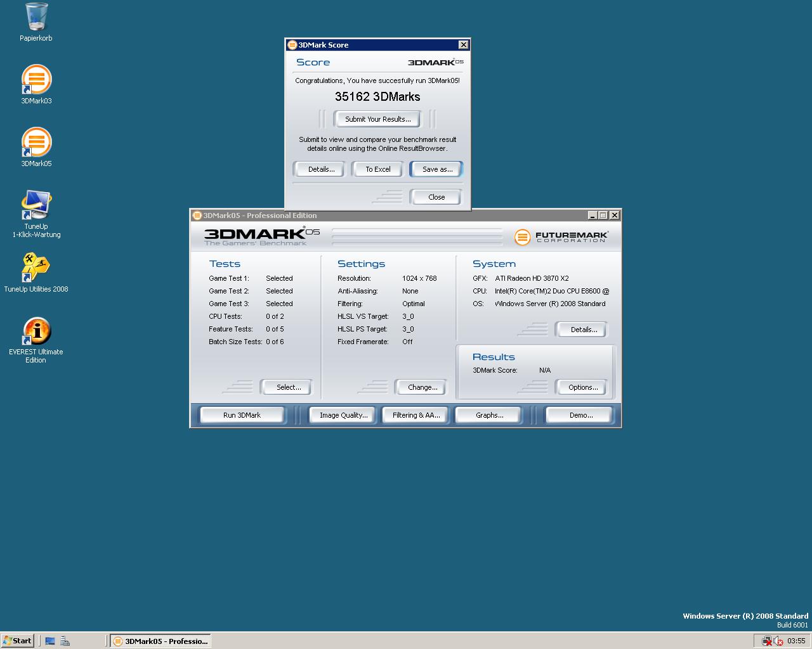Minimize the 3DMark05 Professional Edition window
This screenshot has height=649, width=812.
(x=592, y=215)
